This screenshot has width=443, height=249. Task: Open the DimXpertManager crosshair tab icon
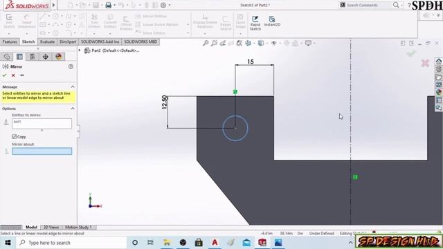point(46,57)
